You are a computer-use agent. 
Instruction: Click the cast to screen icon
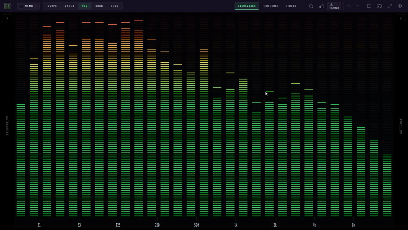click(x=379, y=6)
